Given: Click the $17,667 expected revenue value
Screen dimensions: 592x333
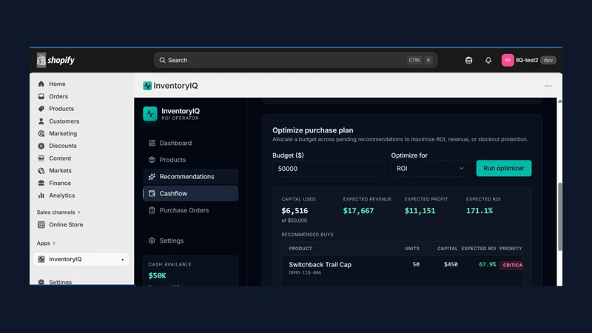Looking at the screenshot, I should [358, 211].
